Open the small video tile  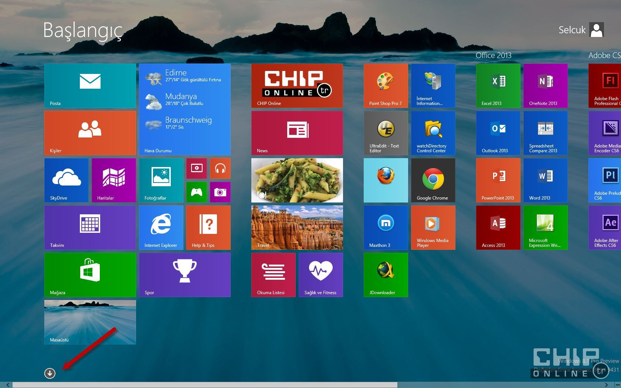pos(197,169)
